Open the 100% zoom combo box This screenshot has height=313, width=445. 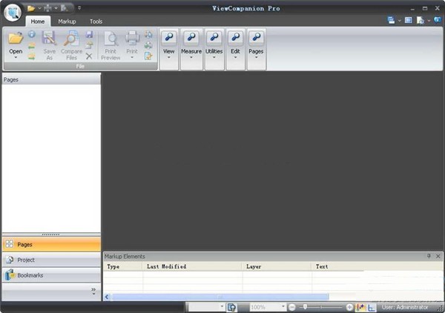pyautogui.click(x=267, y=307)
